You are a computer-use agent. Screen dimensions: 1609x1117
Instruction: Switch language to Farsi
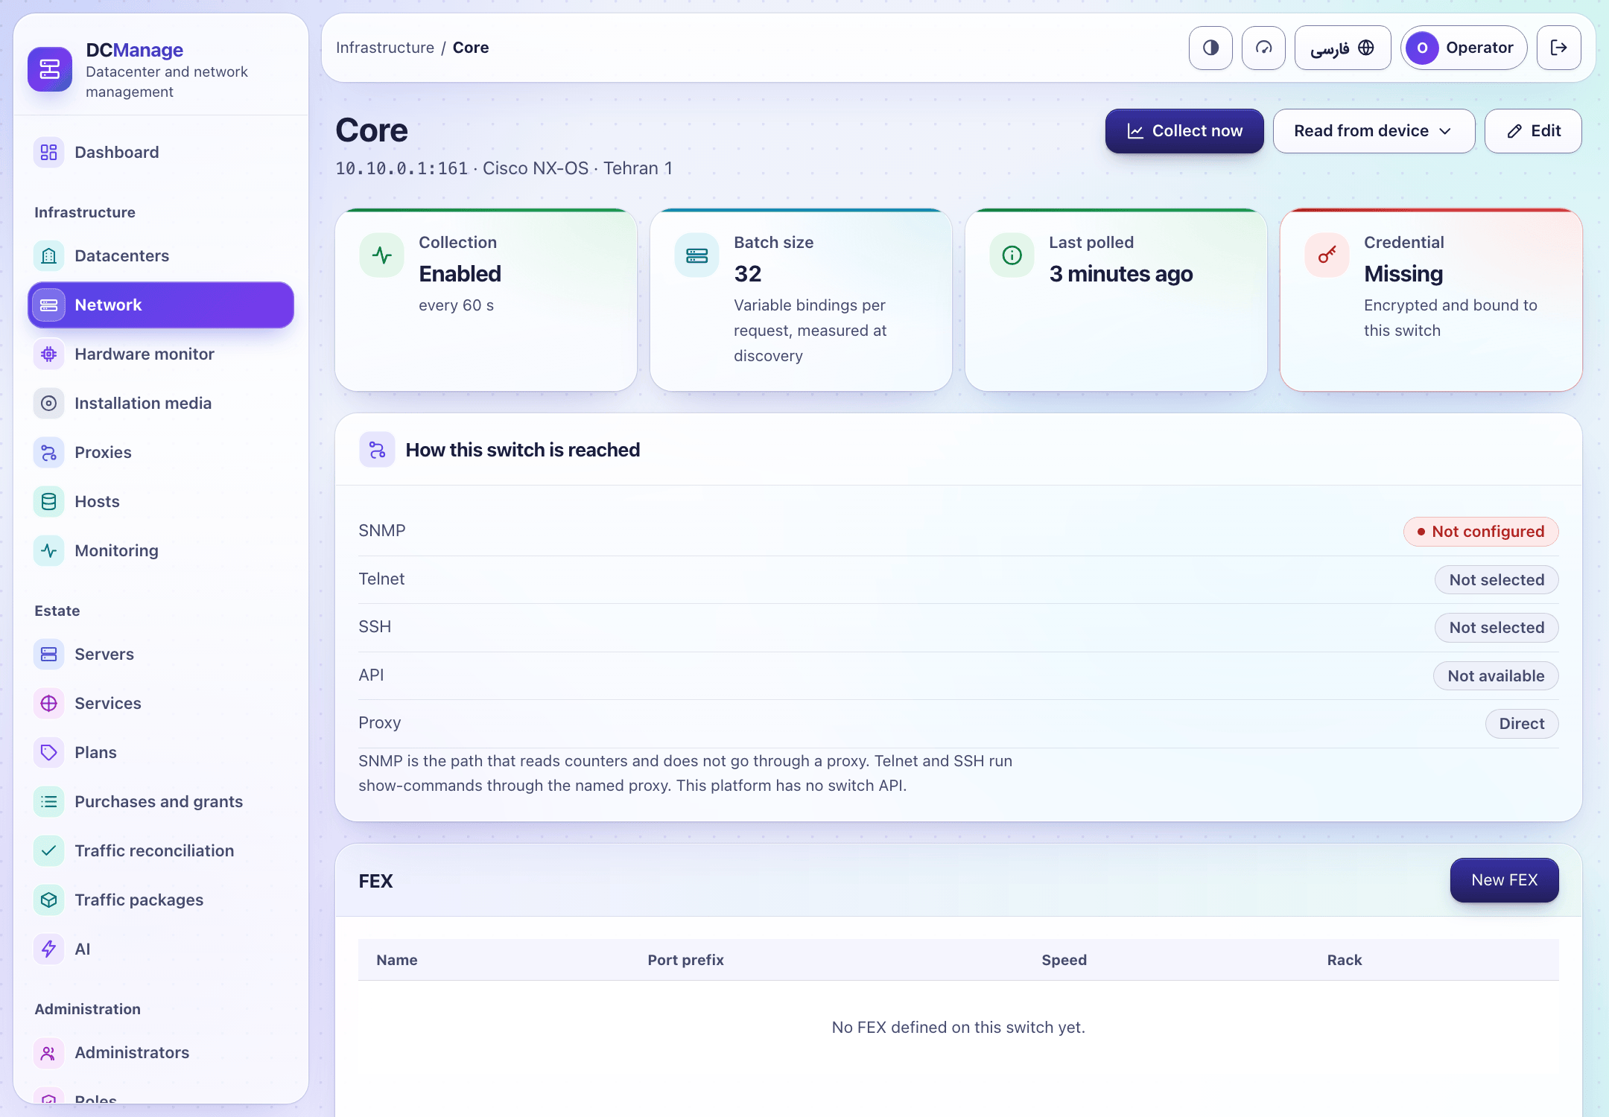click(1342, 48)
